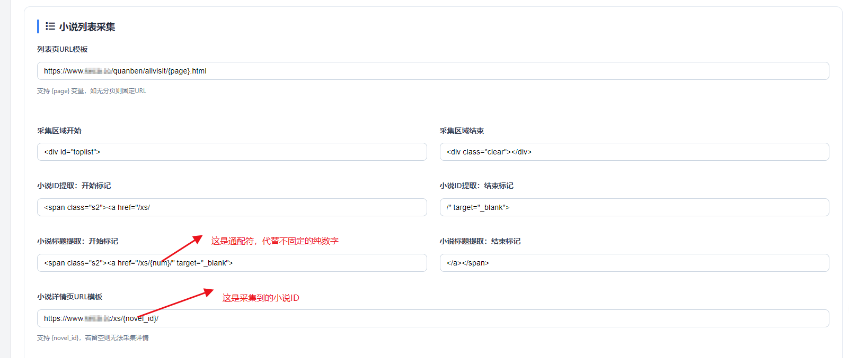Select the 采集区域结束 input box
The width and height of the screenshot is (849, 358).
pos(634,152)
